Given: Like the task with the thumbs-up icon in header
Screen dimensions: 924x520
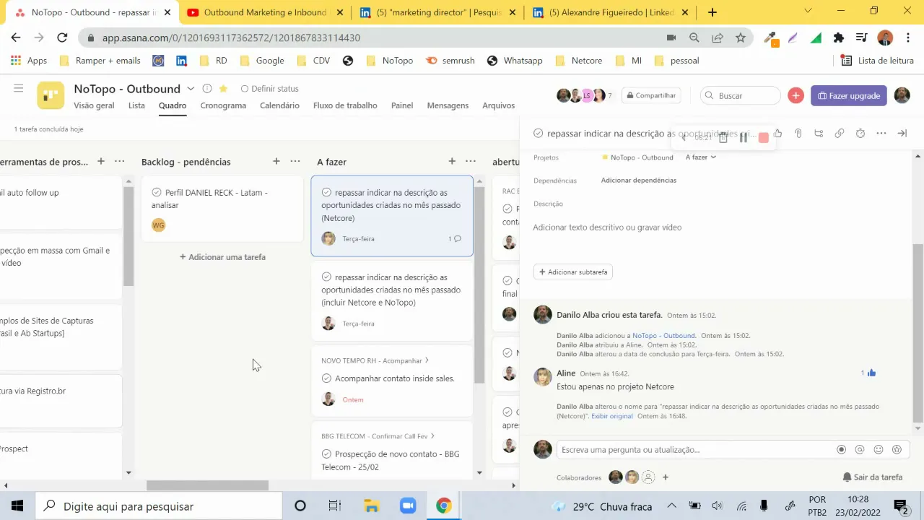Looking at the screenshot, I should [x=777, y=134].
